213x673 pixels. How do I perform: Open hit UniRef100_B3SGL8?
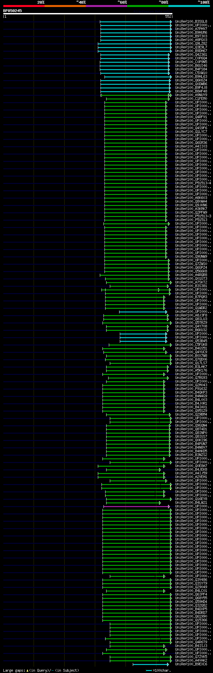[191, 22]
